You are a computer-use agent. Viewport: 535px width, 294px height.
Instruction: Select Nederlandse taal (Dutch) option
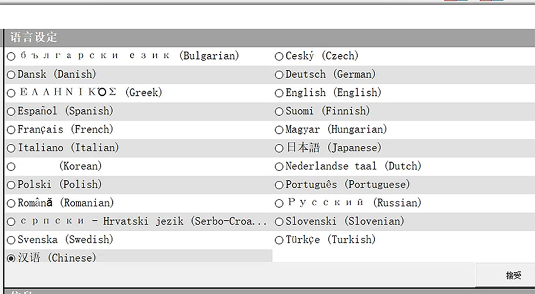[279, 167]
